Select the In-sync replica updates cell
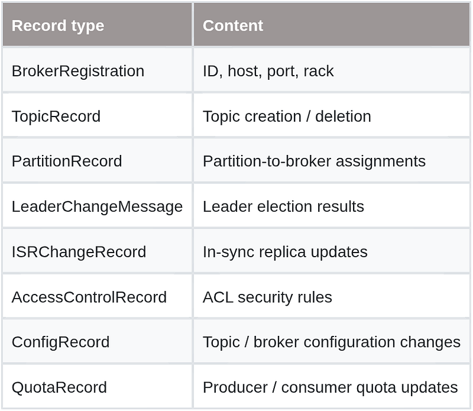The width and height of the screenshot is (473, 411). [x=332, y=251]
